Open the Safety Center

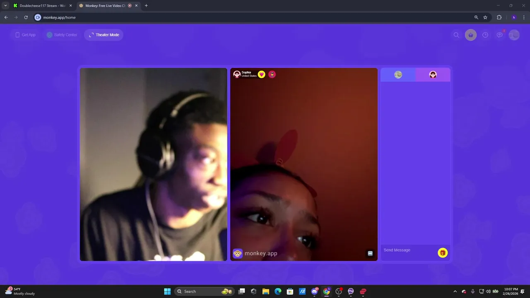(x=62, y=35)
